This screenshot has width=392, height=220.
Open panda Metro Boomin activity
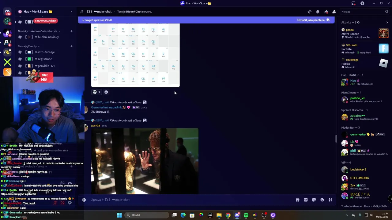[365, 33]
